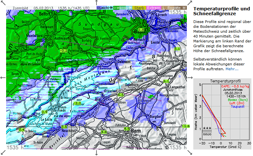The image size is (253, 156).
Task: Click the 0.4 temperature label at La Brévine
Action: point(21,129)
